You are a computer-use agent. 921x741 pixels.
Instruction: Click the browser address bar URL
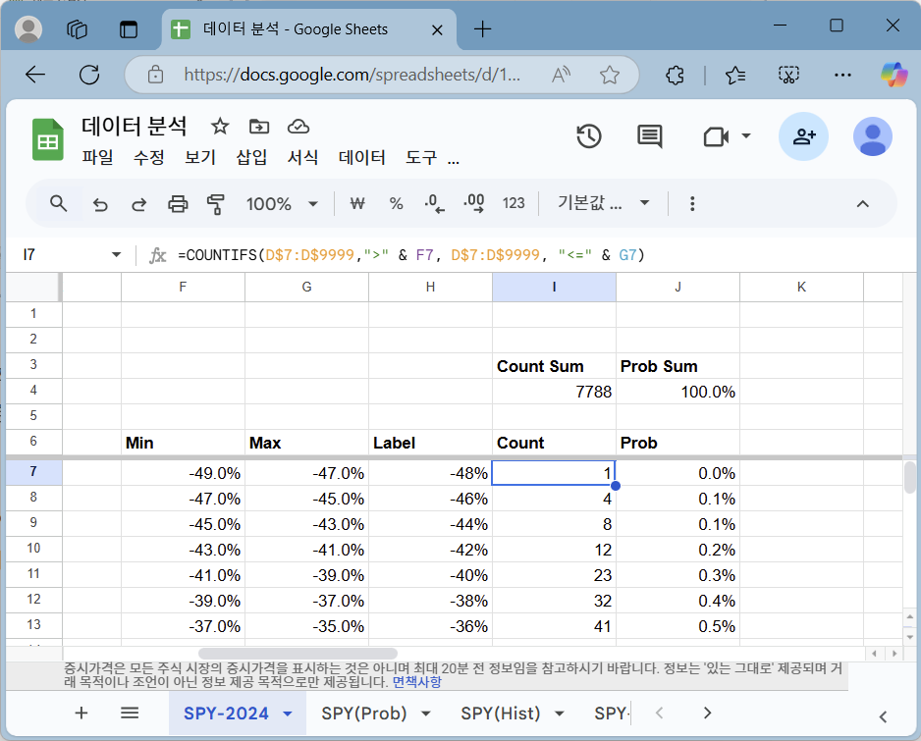[x=352, y=75]
